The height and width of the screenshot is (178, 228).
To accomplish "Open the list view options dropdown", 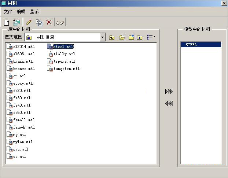I will [x=151, y=37].
